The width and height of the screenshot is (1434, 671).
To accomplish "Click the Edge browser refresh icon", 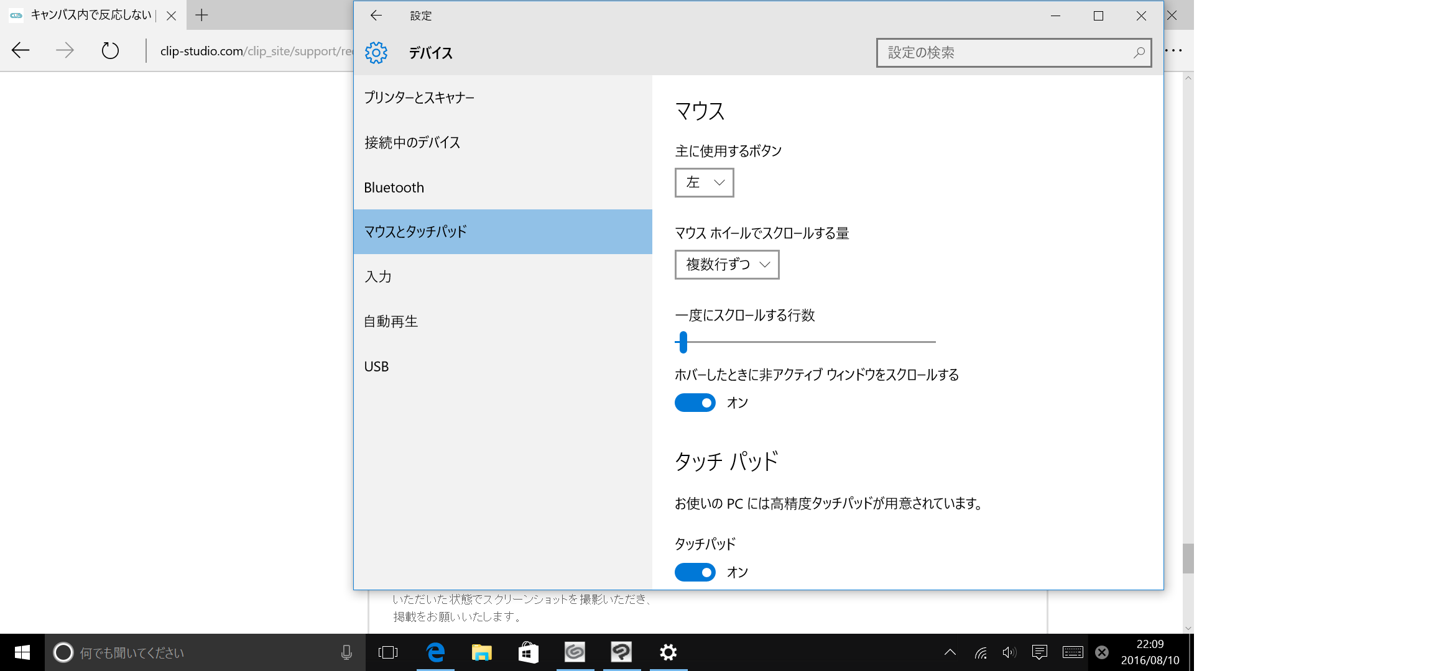I will (x=110, y=50).
